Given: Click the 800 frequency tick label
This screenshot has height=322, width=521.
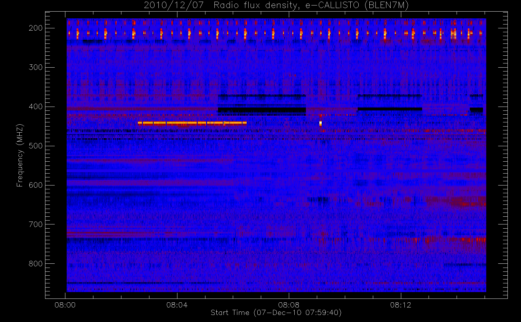Looking at the screenshot, I should click(36, 264).
